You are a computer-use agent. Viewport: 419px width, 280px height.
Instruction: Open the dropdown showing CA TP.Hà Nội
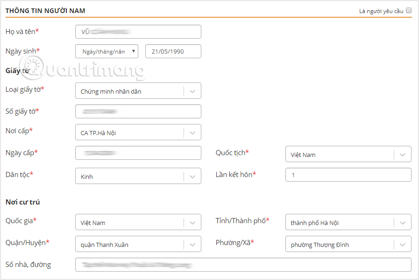[x=131, y=132]
